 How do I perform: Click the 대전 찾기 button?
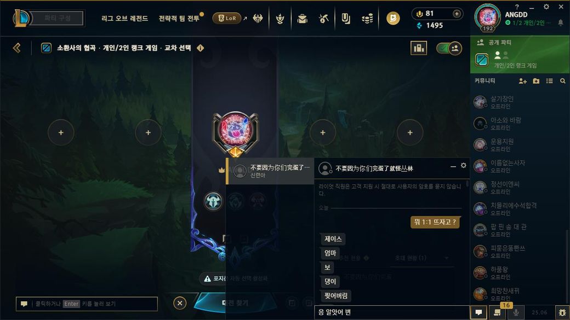point(235,303)
